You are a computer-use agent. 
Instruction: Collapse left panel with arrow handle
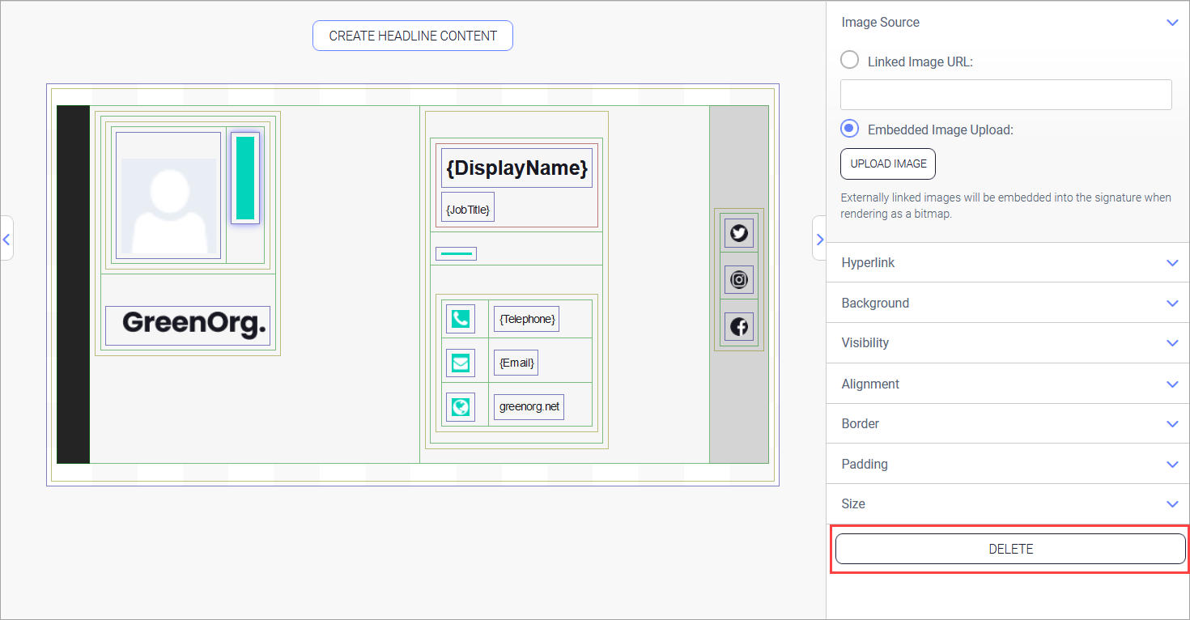click(x=6, y=239)
